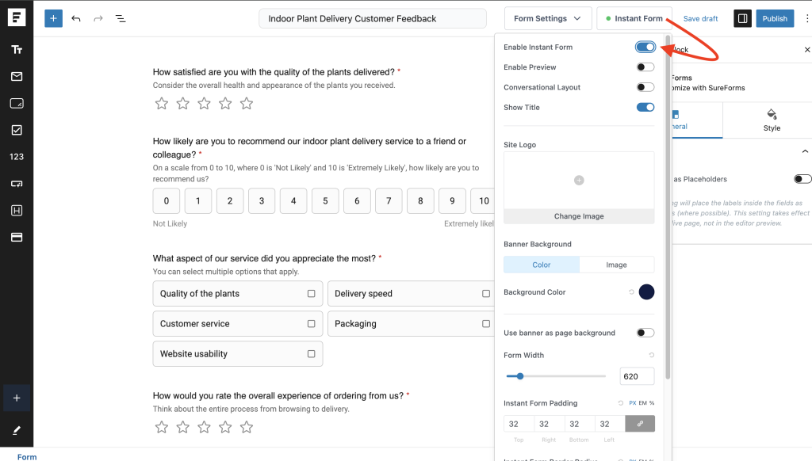Select the fifth star for ordering experience
Screen dimensions: 812x461
247,428
